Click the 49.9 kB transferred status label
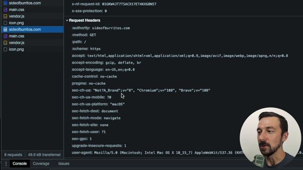Screen dimensions: 303x170 44,155
